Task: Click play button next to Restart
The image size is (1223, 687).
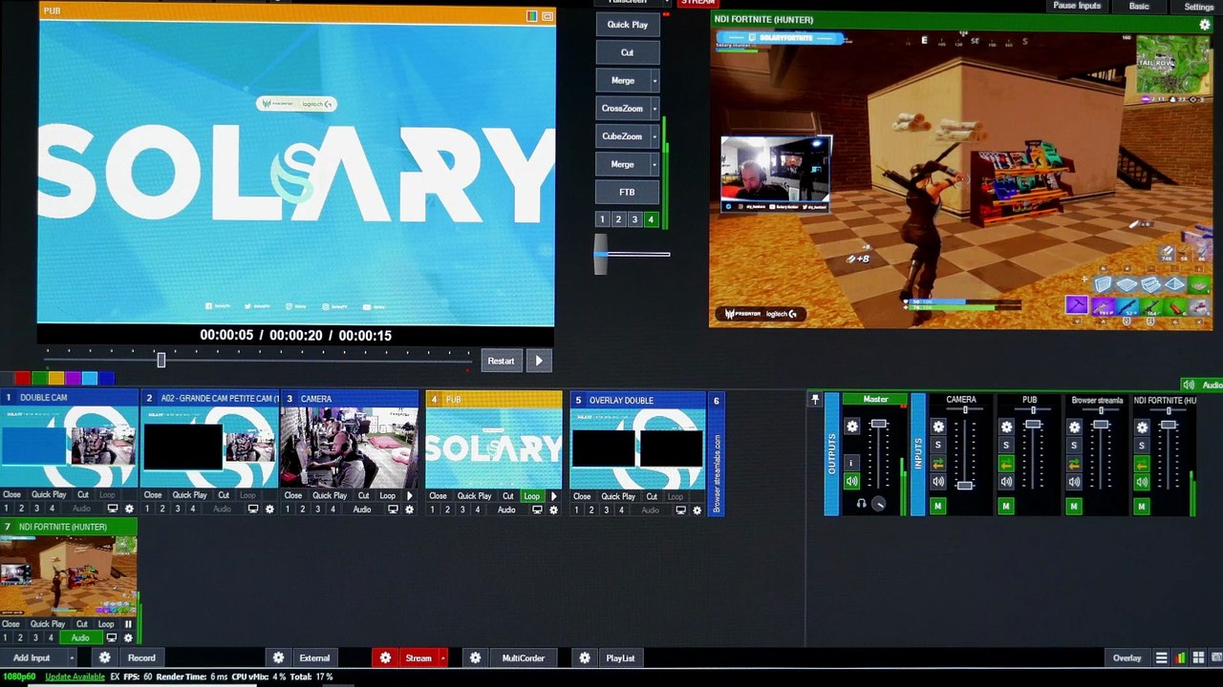Action: click(x=539, y=361)
